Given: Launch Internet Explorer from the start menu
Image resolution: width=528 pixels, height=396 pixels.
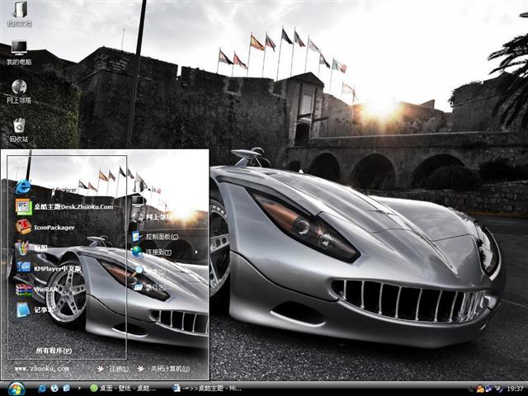Looking at the screenshot, I should coord(23,187).
